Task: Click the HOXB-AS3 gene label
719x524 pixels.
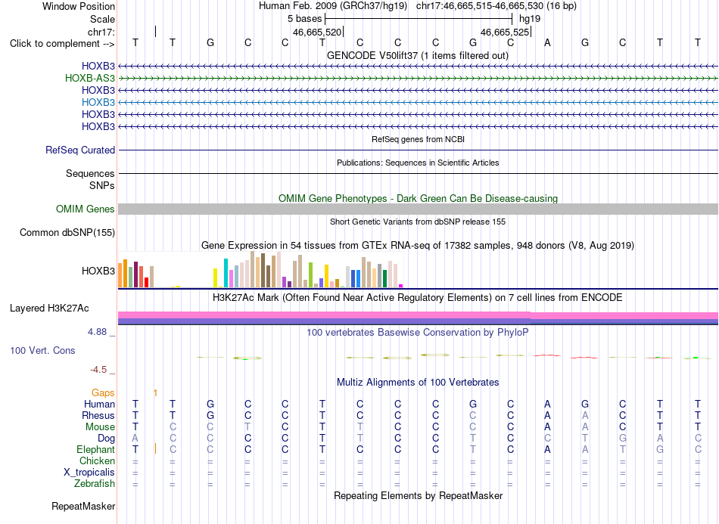Action: click(90, 79)
